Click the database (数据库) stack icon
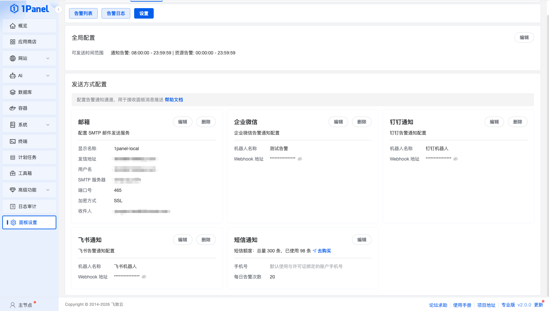The height and width of the screenshot is (311, 549). (x=13, y=92)
